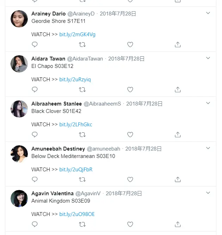222x235 pixels.
Task: Retweet the Black Clover S01E42 tweet
Action: 82,135
